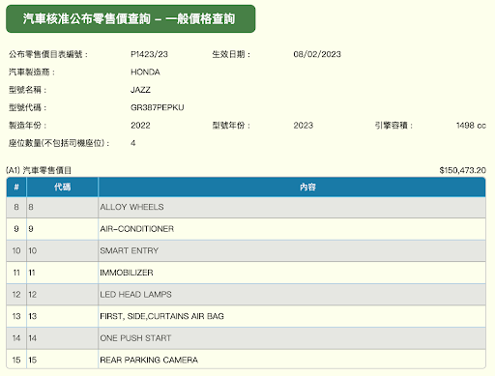Select the model code GR387PEPKU
495x376 pixels.
pyautogui.click(x=158, y=107)
